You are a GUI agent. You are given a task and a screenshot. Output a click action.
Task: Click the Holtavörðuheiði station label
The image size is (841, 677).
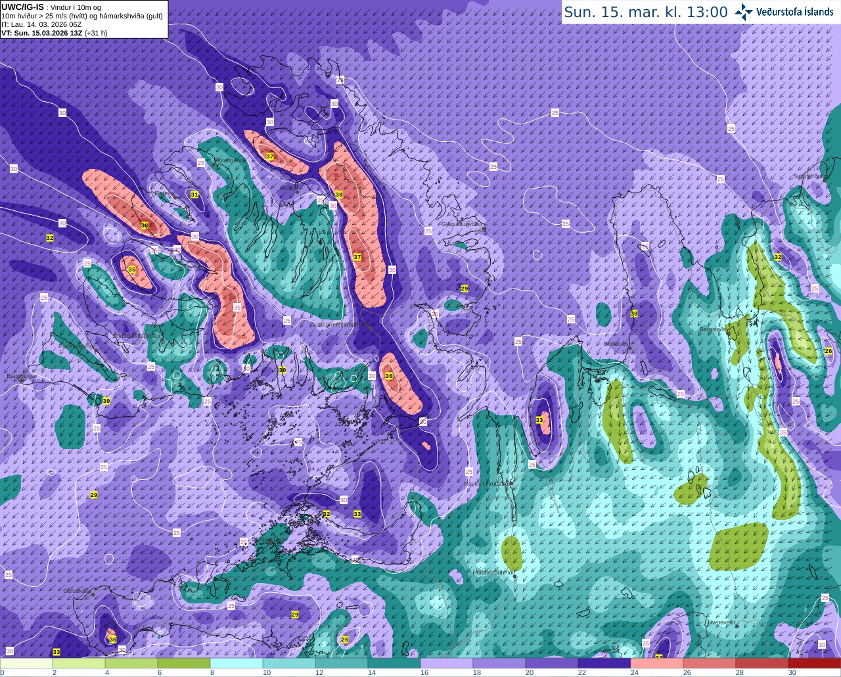coord(493,572)
